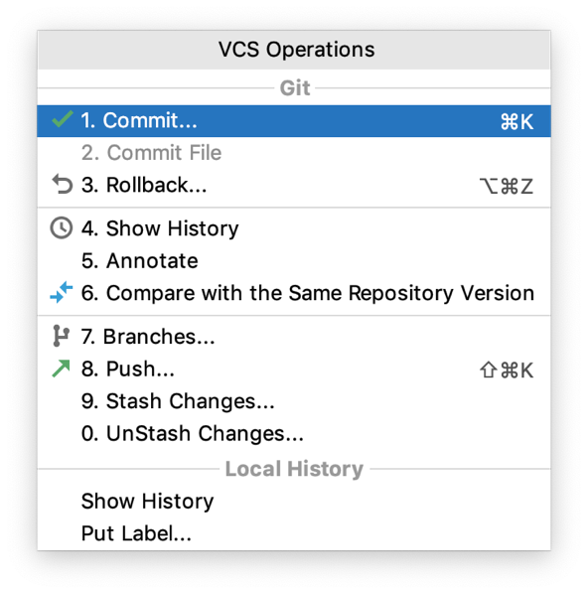Click the green Commit checkmark icon

(63, 119)
